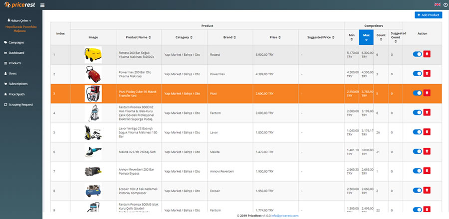Toggle active switch for Eccoair row
This screenshot has width=449, height=219.
(x=417, y=190)
